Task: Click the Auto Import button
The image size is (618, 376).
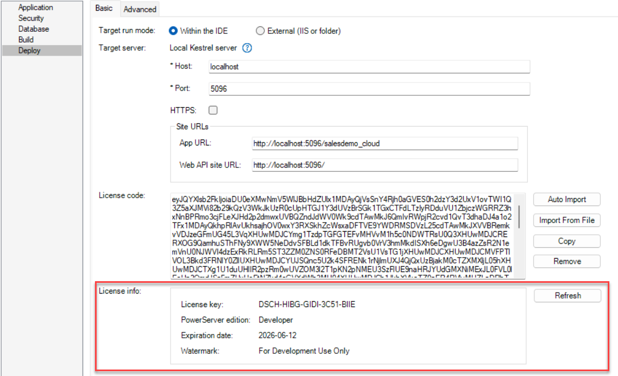Action: pyautogui.click(x=567, y=199)
